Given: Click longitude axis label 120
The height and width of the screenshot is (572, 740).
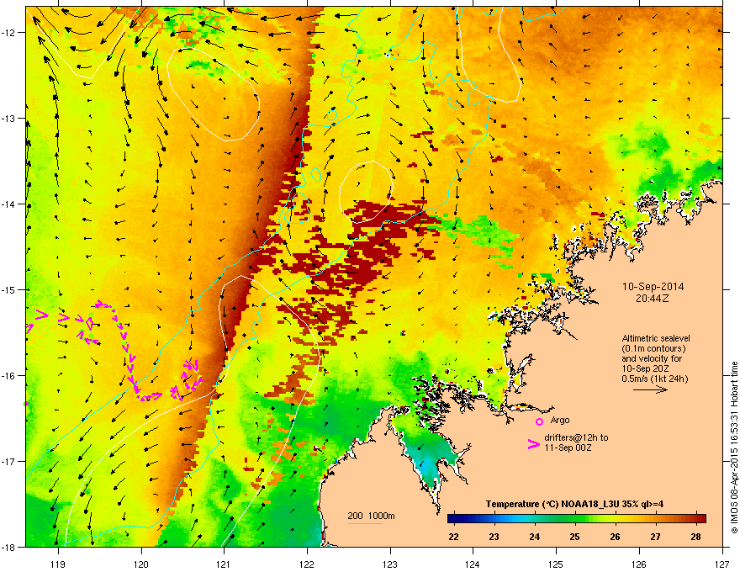Looking at the screenshot, I should pyautogui.click(x=141, y=564).
